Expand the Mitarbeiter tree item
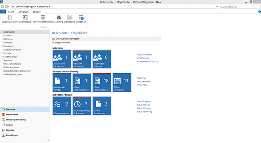This screenshot has width=261, height=143. coord(2,46)
